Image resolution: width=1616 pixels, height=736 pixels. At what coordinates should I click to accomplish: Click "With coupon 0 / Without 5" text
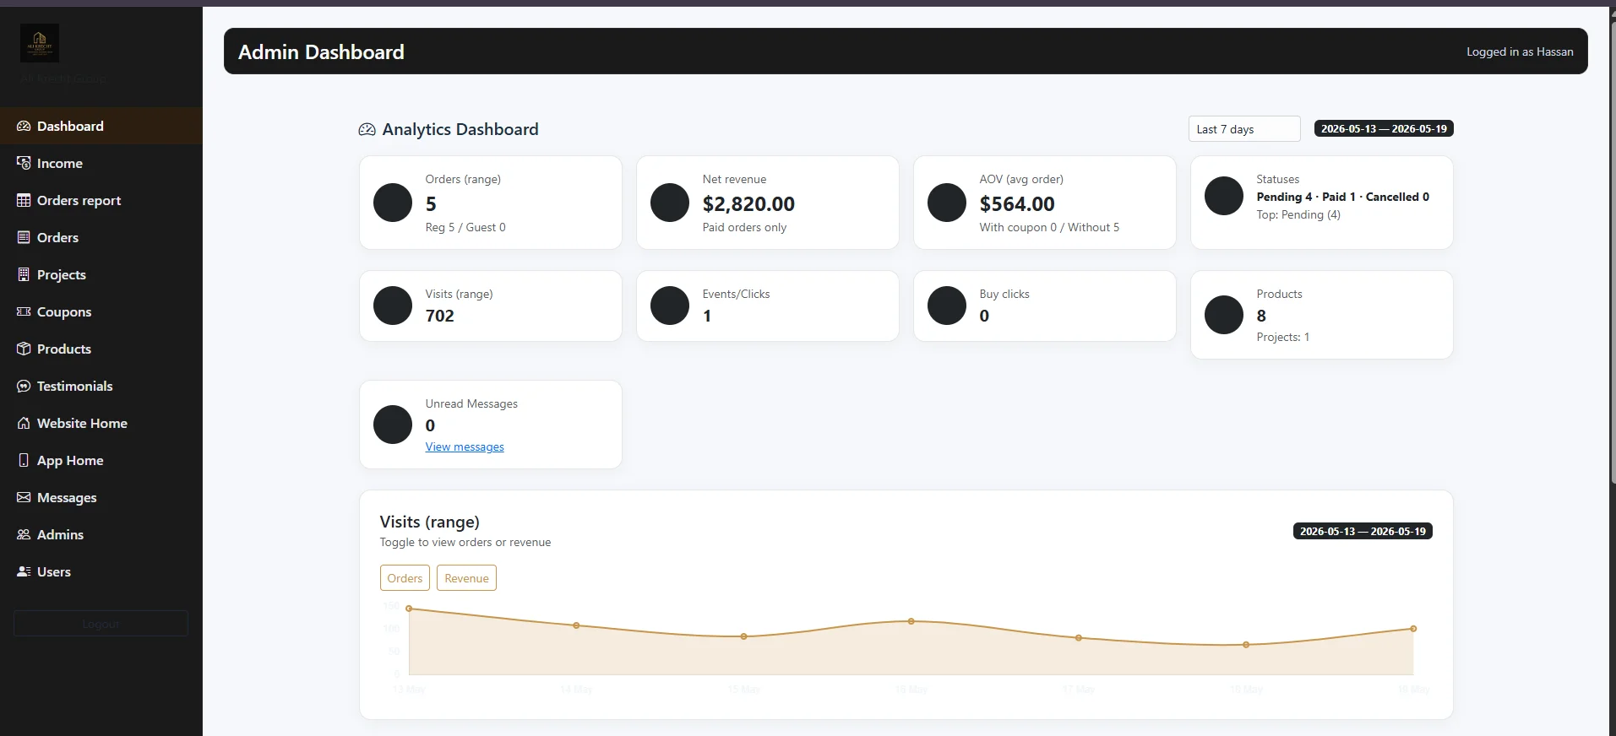(x=1049, y=227)
